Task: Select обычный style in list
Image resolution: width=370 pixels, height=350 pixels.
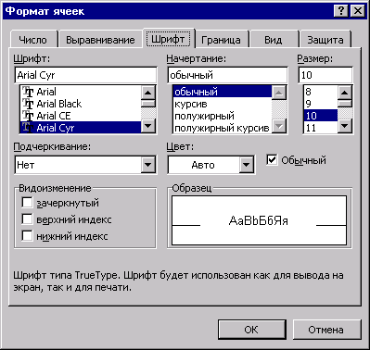Action: [x=223, y=92]
